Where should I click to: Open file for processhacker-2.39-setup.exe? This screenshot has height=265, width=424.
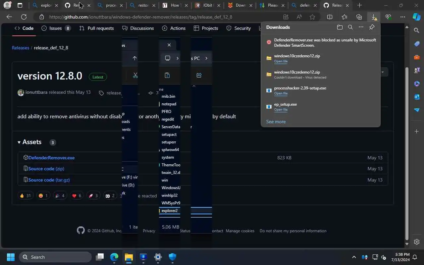click(x=281, y=93)
